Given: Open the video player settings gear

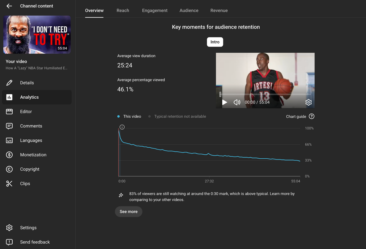Looking at the screenshot, I should click(x=309, y=102).
